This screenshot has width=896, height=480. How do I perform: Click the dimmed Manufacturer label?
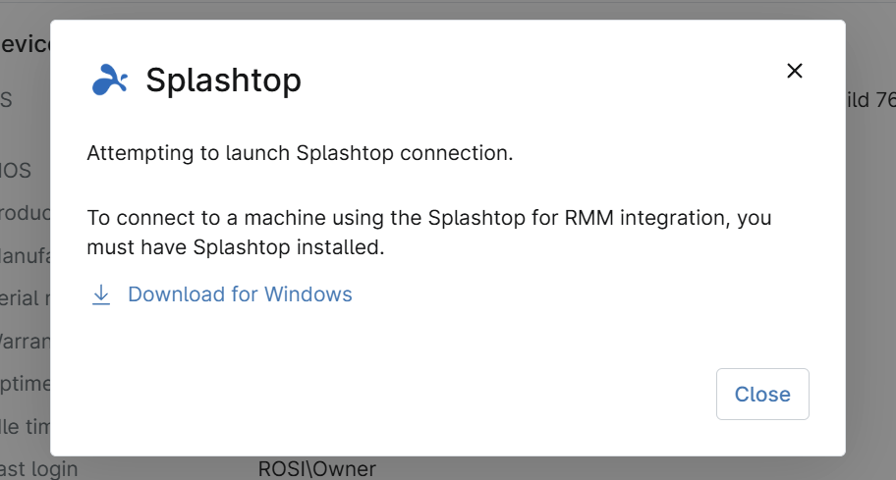coord(25,255)
